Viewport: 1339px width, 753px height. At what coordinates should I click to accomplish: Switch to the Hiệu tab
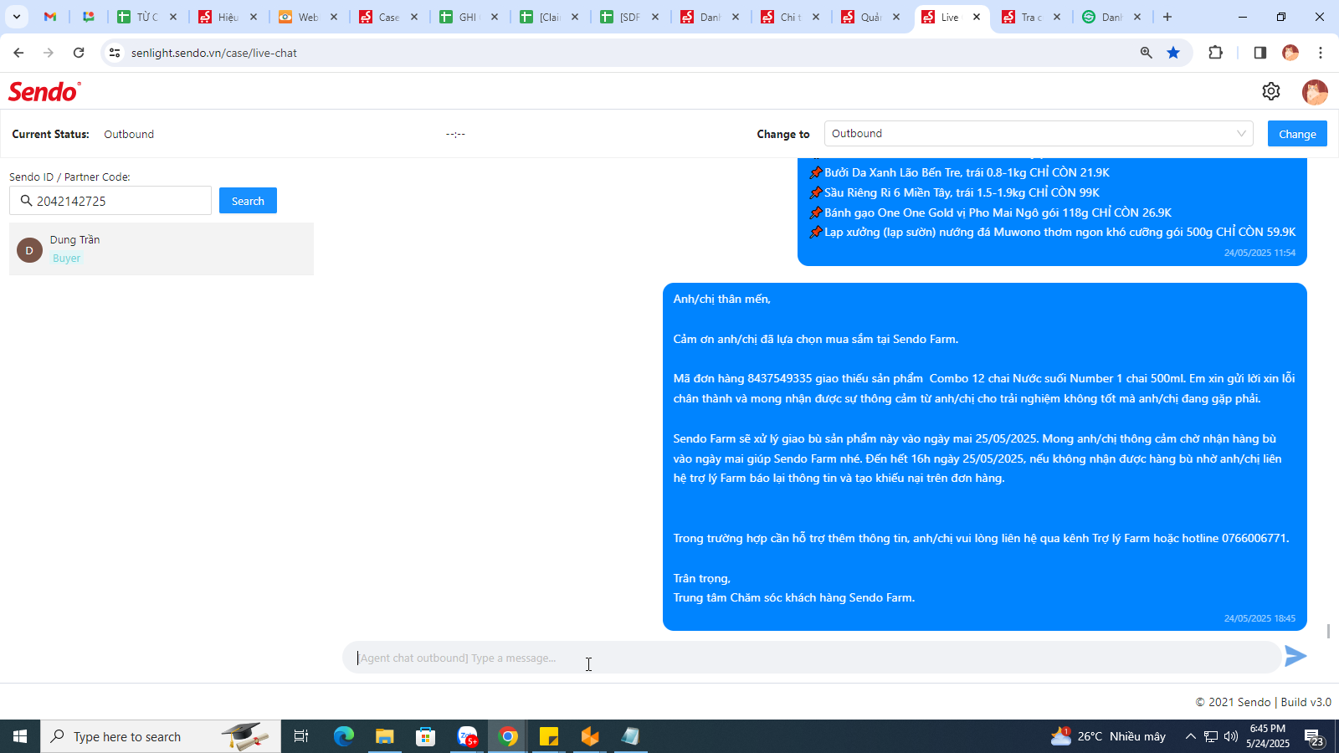pyautogui.click(x=228, y=17)
